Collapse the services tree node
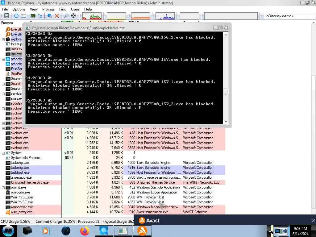This screenshot has height=237, width=316. 3,94
